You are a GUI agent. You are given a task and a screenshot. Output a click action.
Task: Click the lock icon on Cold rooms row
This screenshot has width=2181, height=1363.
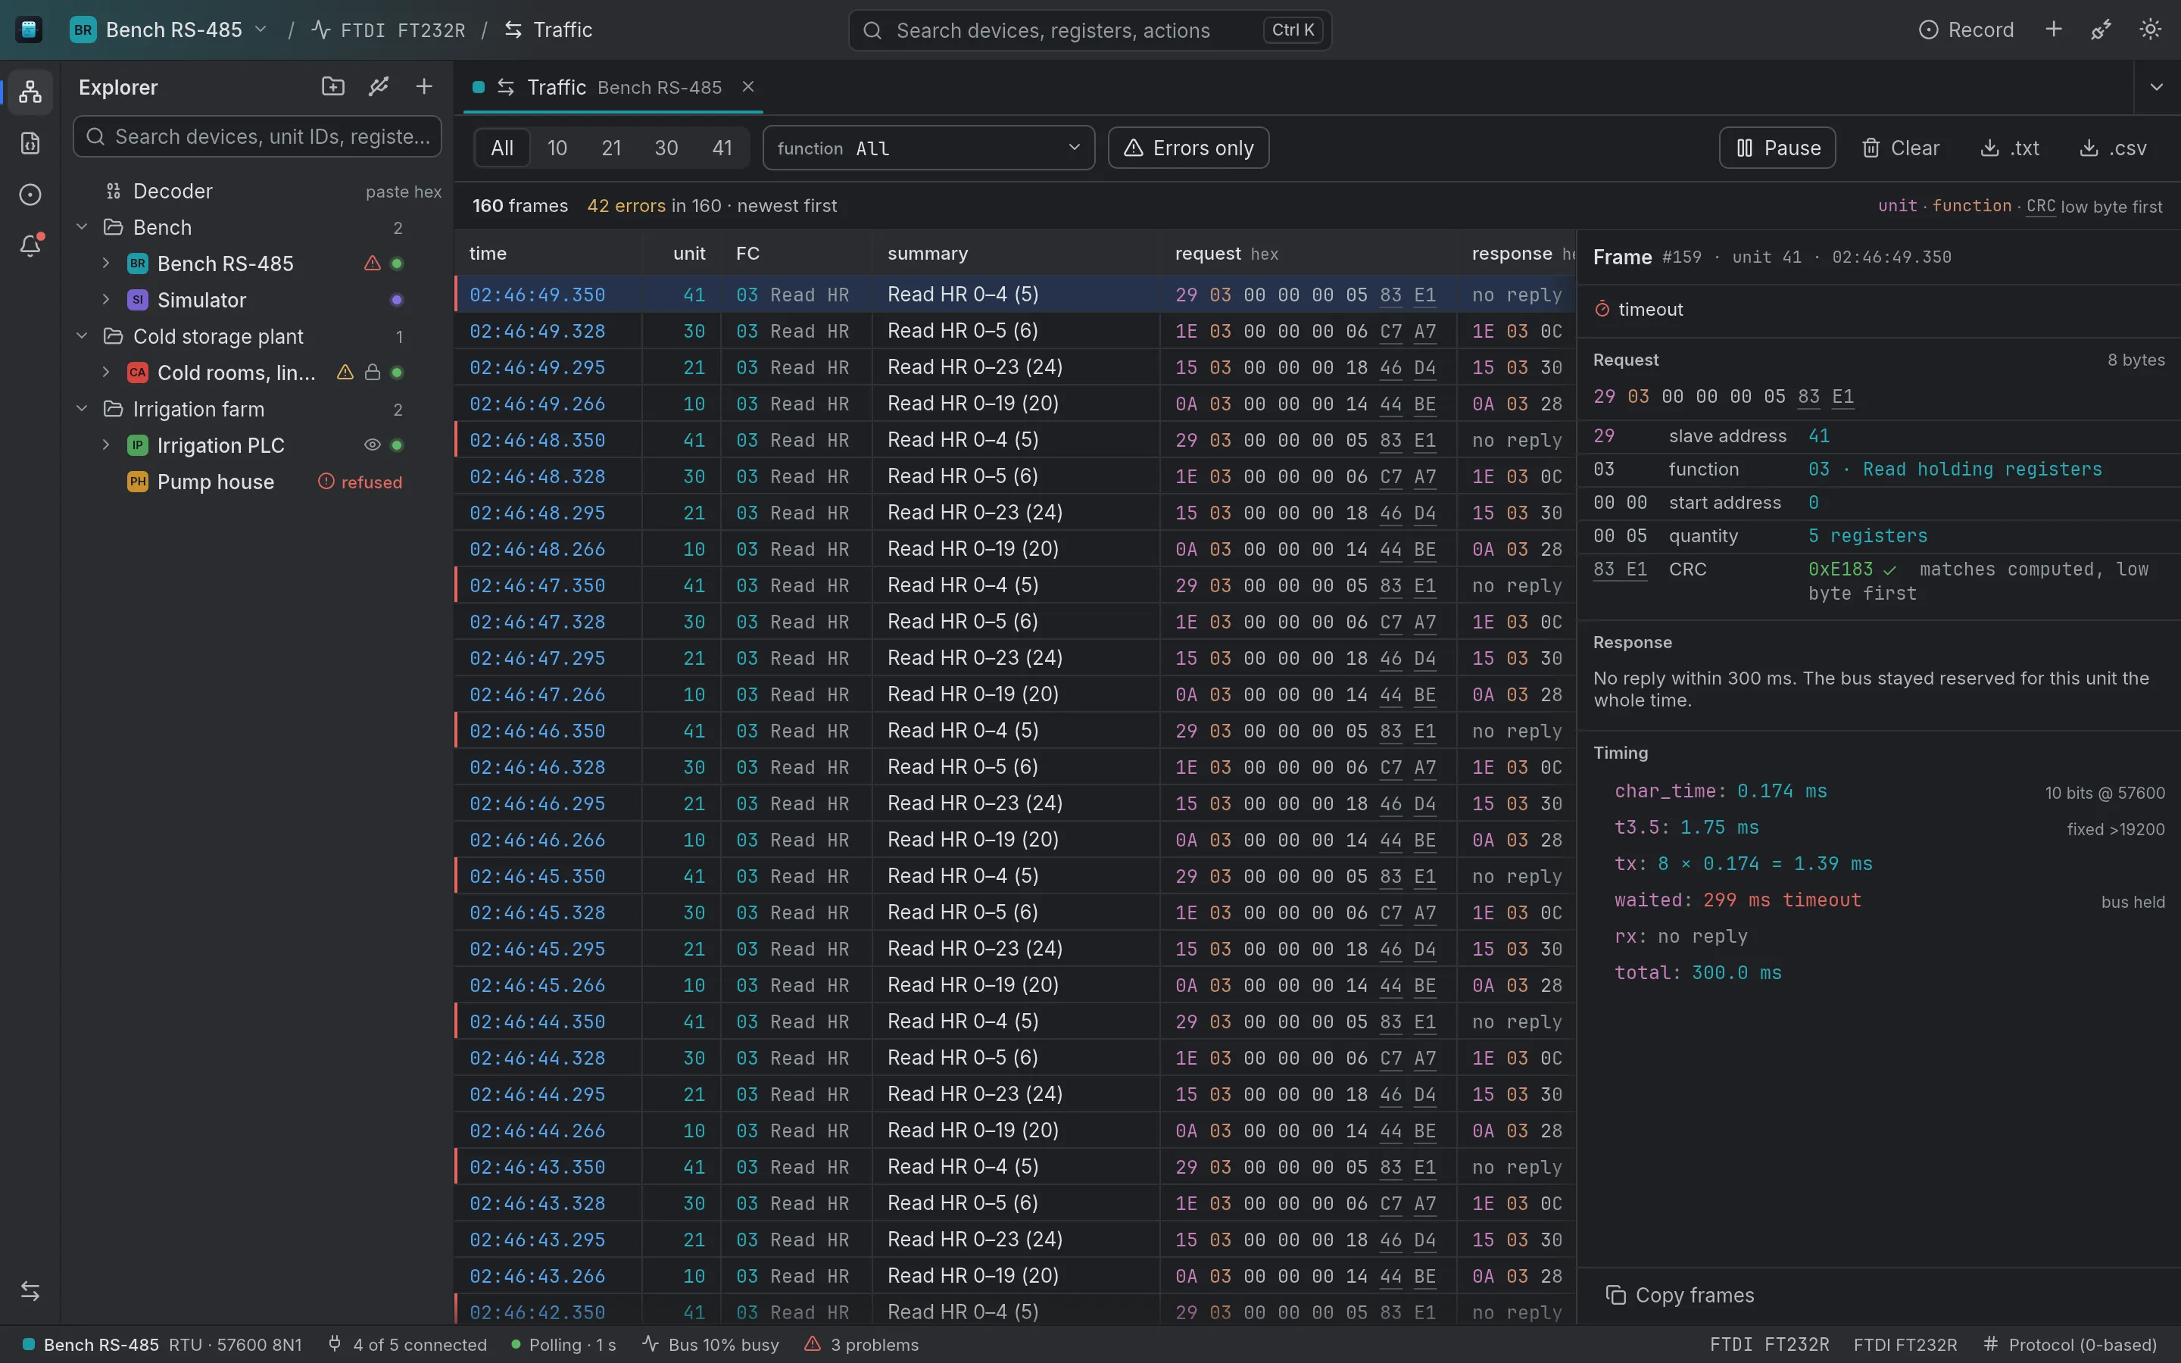[373, 373]
